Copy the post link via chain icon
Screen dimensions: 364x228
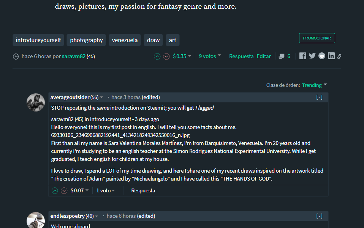click(339, 57)
